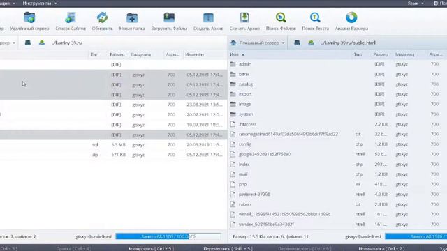Click the right panel size summary text
The width and height of the screenshot is (447, 251).
(270, 236)
